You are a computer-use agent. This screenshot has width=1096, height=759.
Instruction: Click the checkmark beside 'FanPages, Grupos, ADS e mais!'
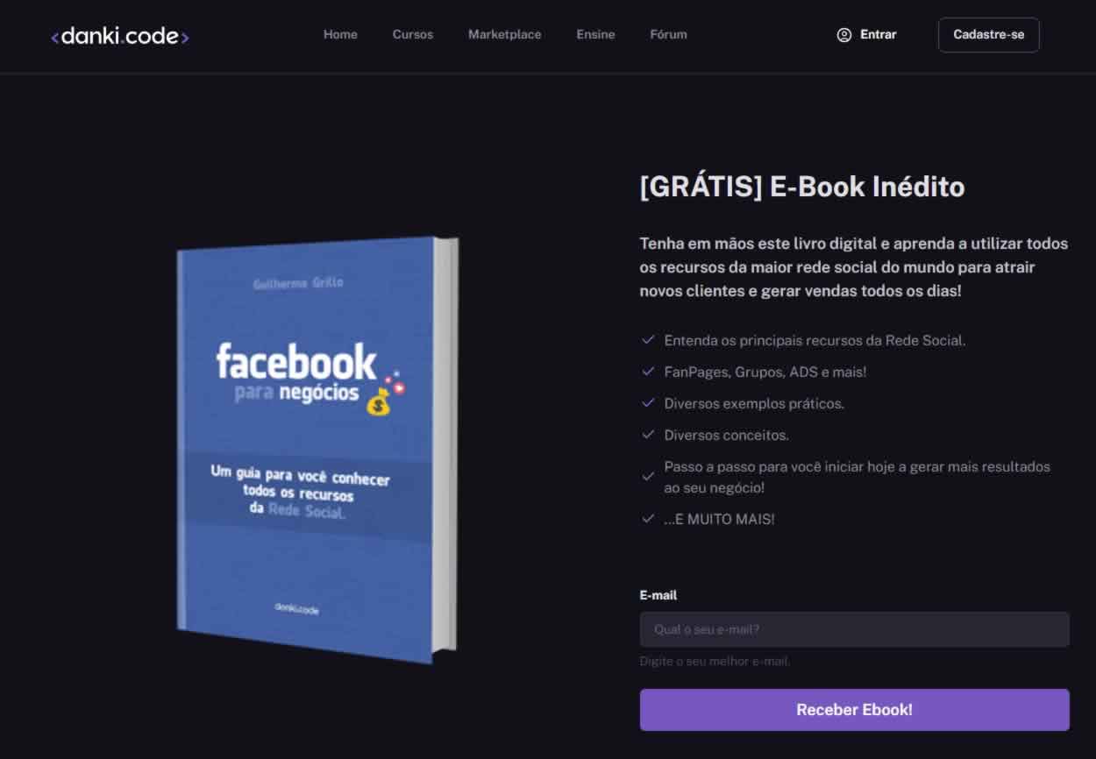650,371
